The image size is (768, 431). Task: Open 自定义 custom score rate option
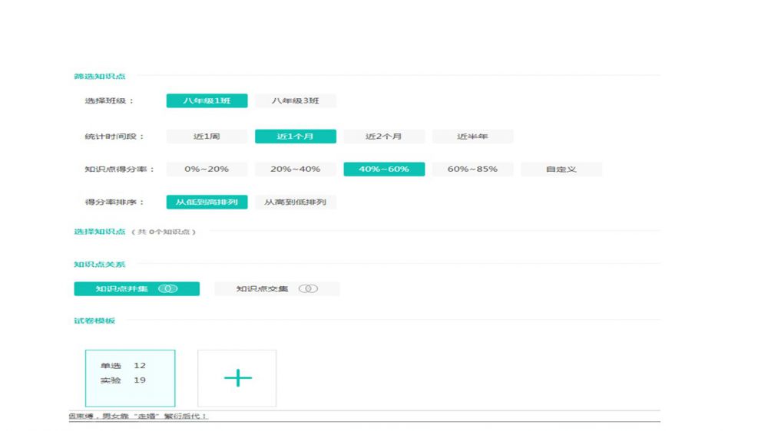pyautogui.click(x=561, y=169)
